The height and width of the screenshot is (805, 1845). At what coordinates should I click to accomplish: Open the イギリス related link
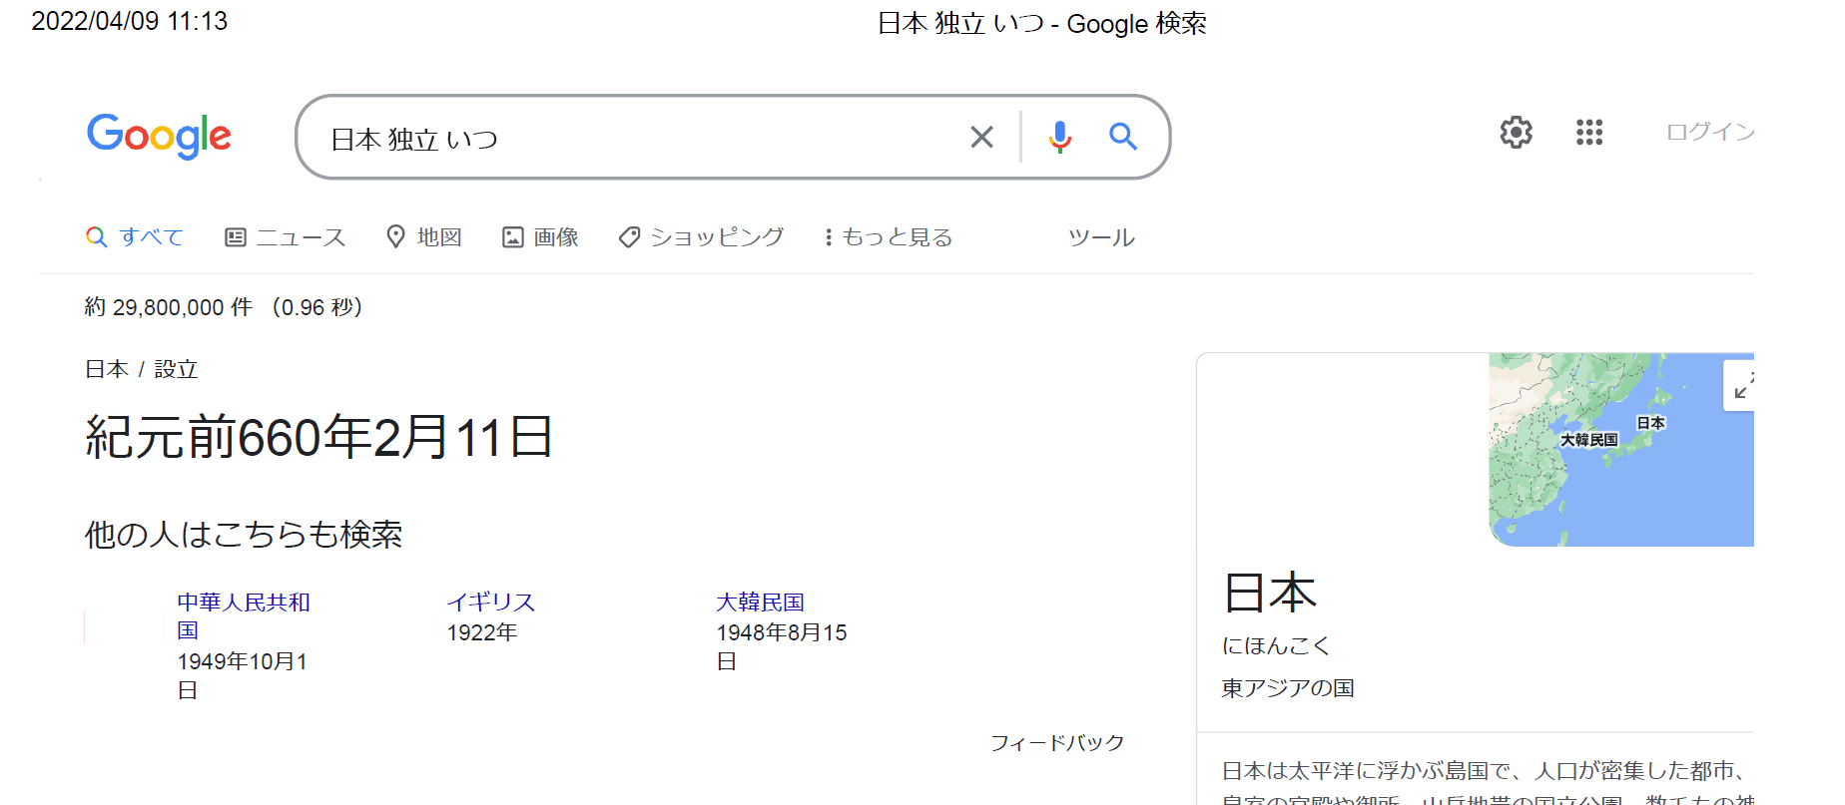490,603
